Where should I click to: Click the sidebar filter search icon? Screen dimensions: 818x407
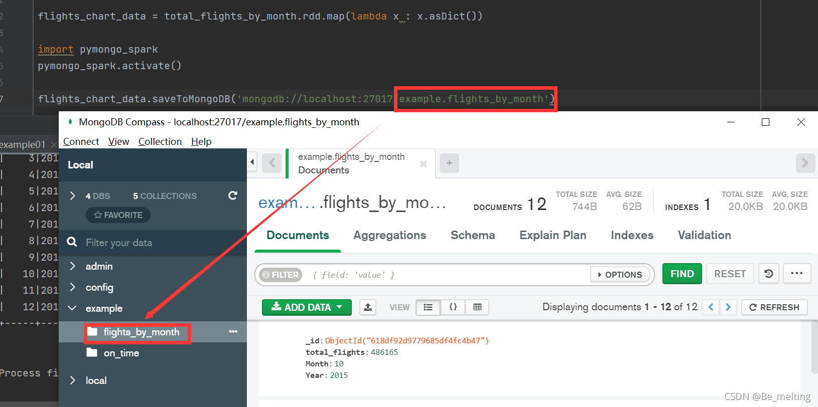(x=72, y=242)
